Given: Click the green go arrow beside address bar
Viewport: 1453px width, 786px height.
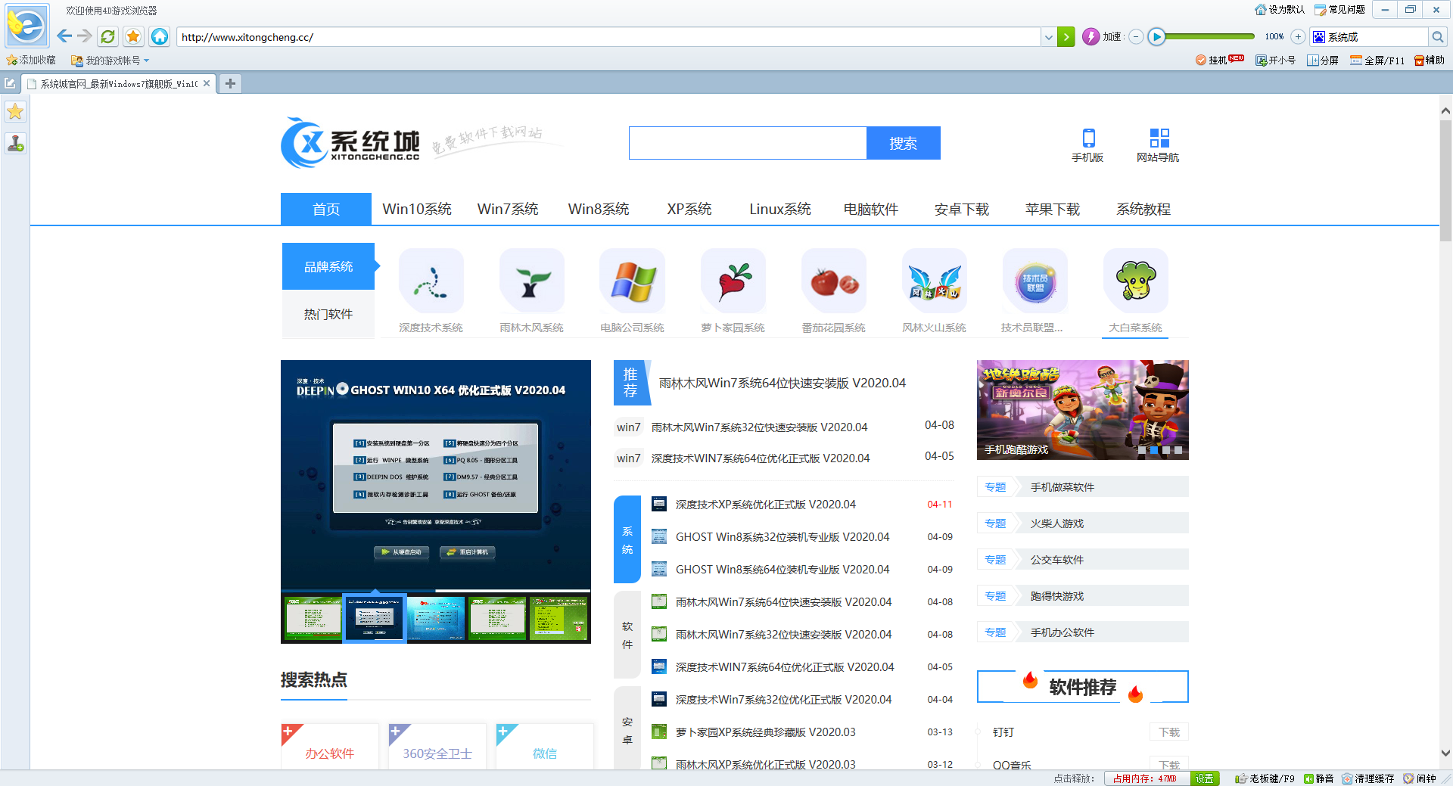Looking at the screenshot, I should click(1066, 36).
